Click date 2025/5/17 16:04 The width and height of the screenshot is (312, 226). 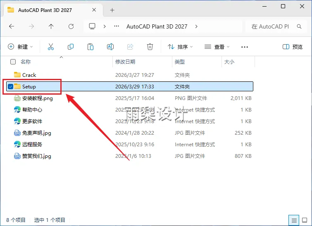(134, 98)
